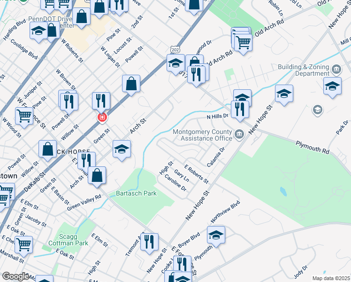Click the Green Valley Rd label
This screenshot has width=351, height=282.
[84, 203]
